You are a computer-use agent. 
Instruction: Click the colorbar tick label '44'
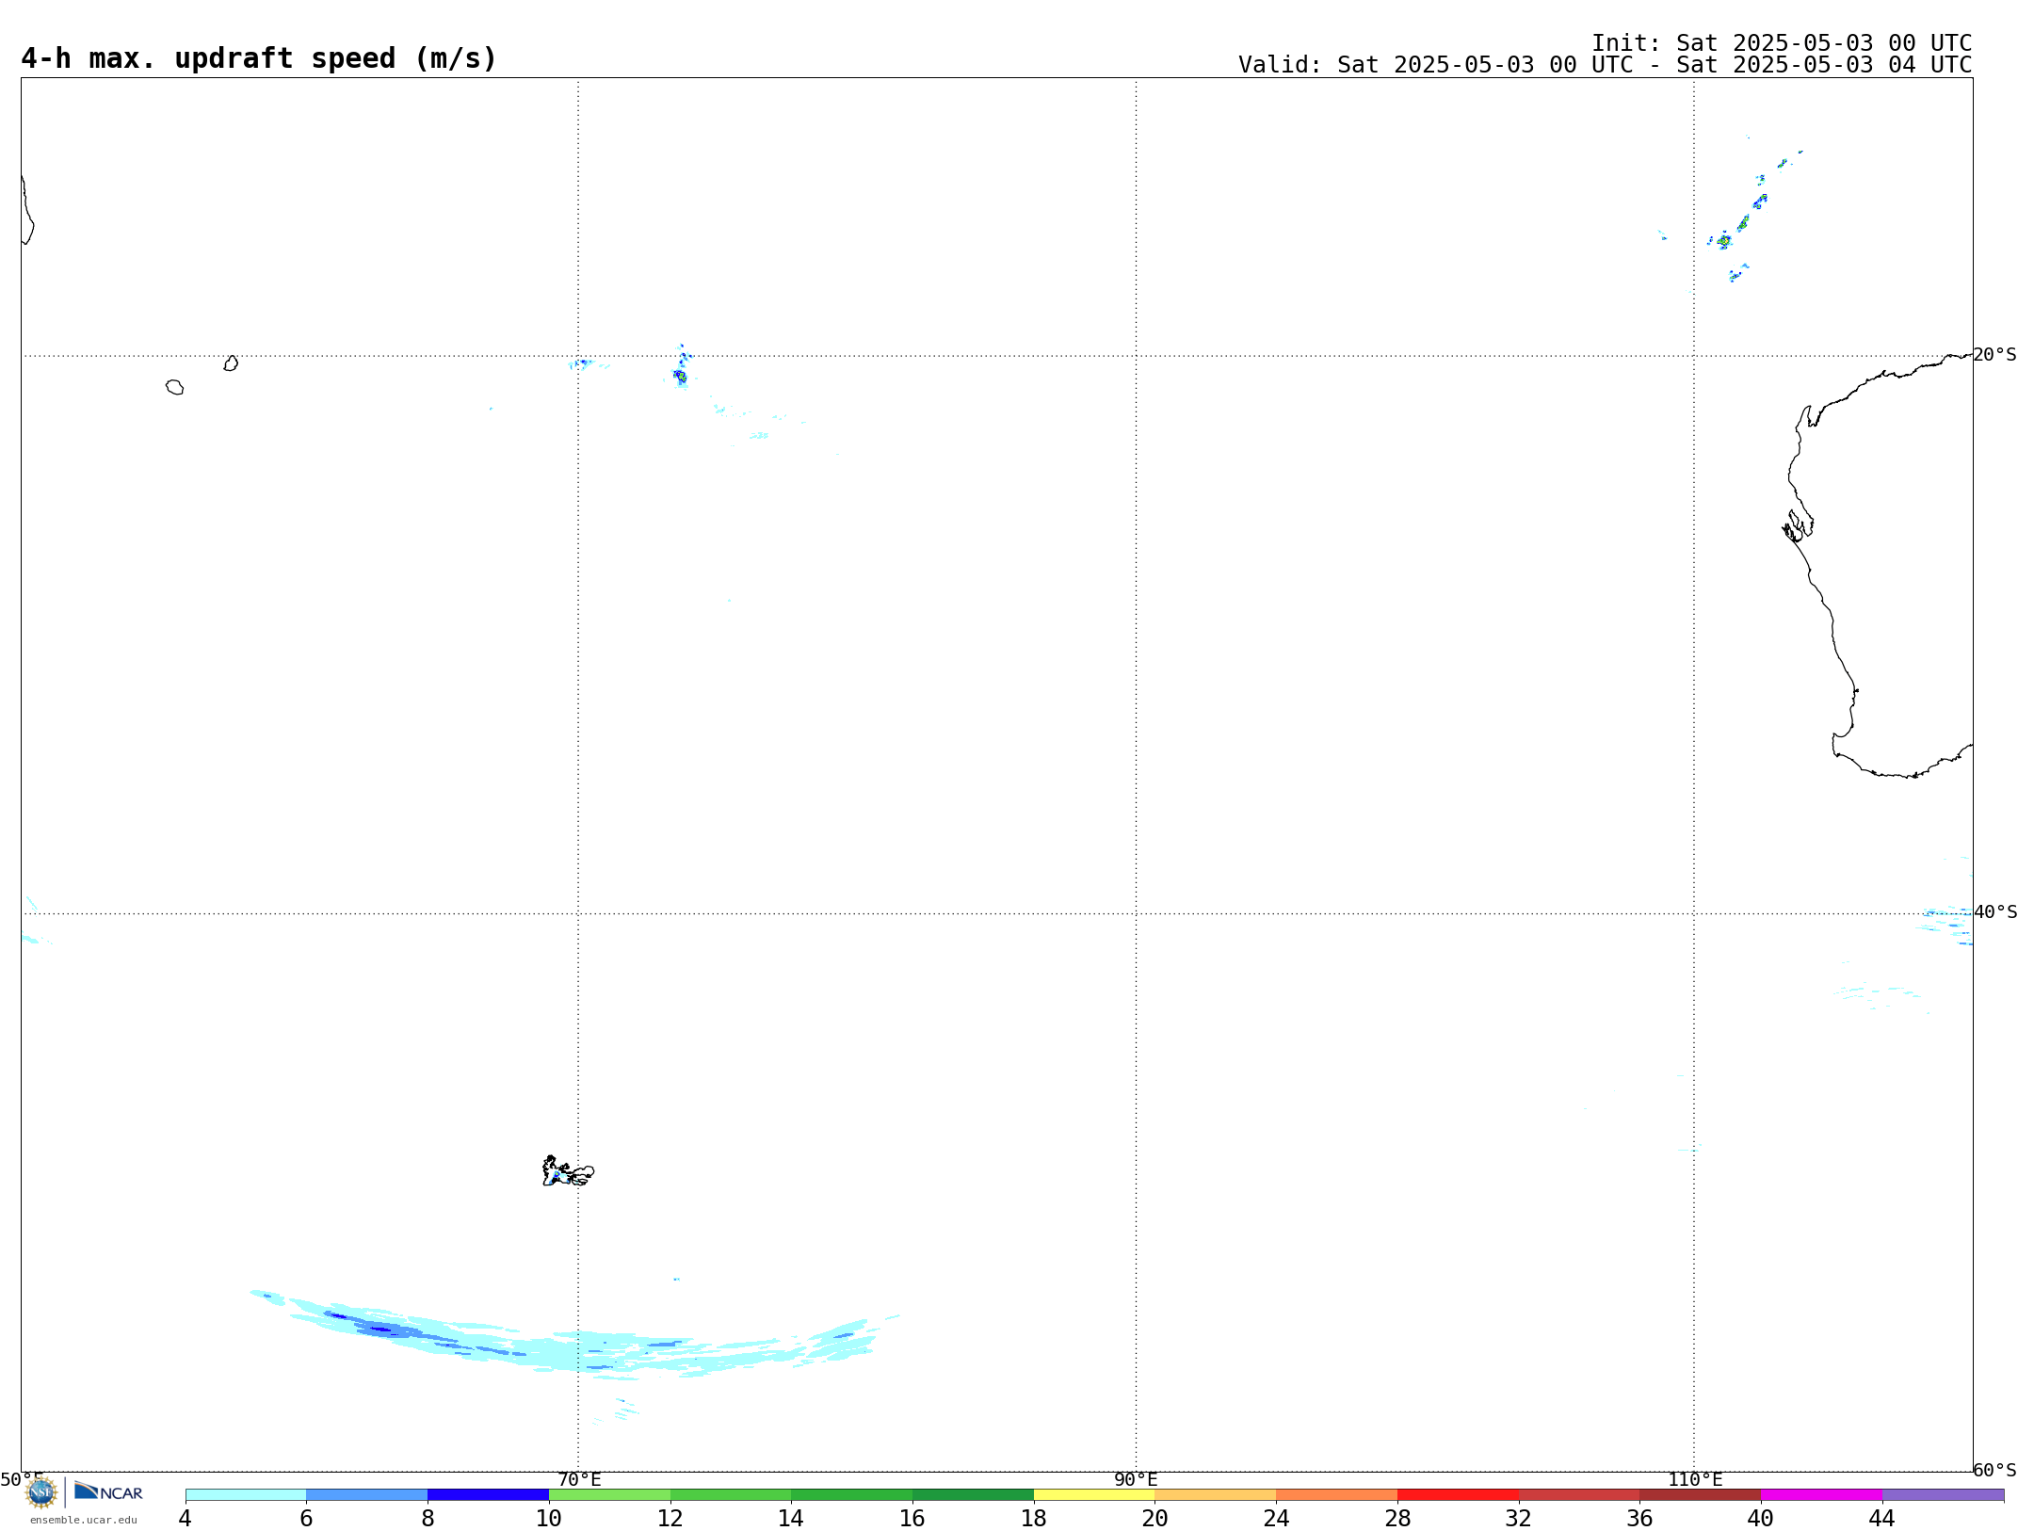point(1882,1518)
